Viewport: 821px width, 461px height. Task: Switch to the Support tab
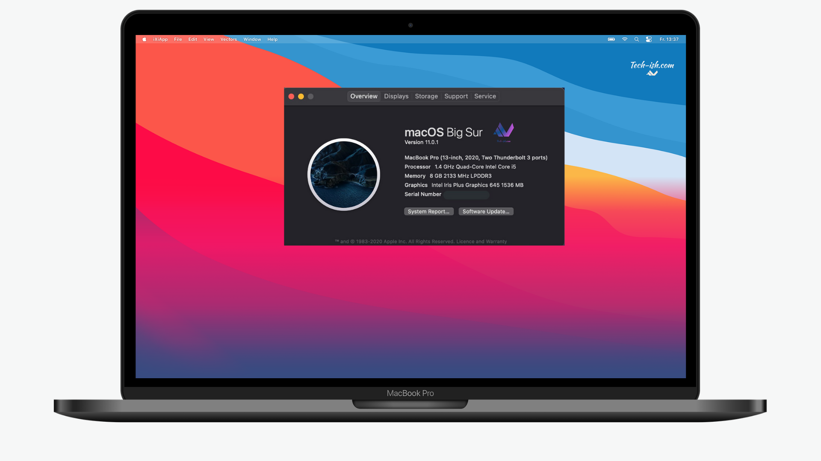click(455, 96)
